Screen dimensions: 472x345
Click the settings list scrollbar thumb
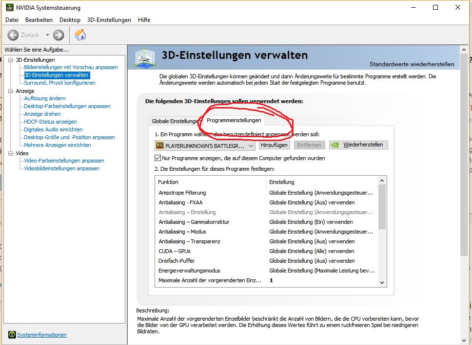[x=382, y=207]
